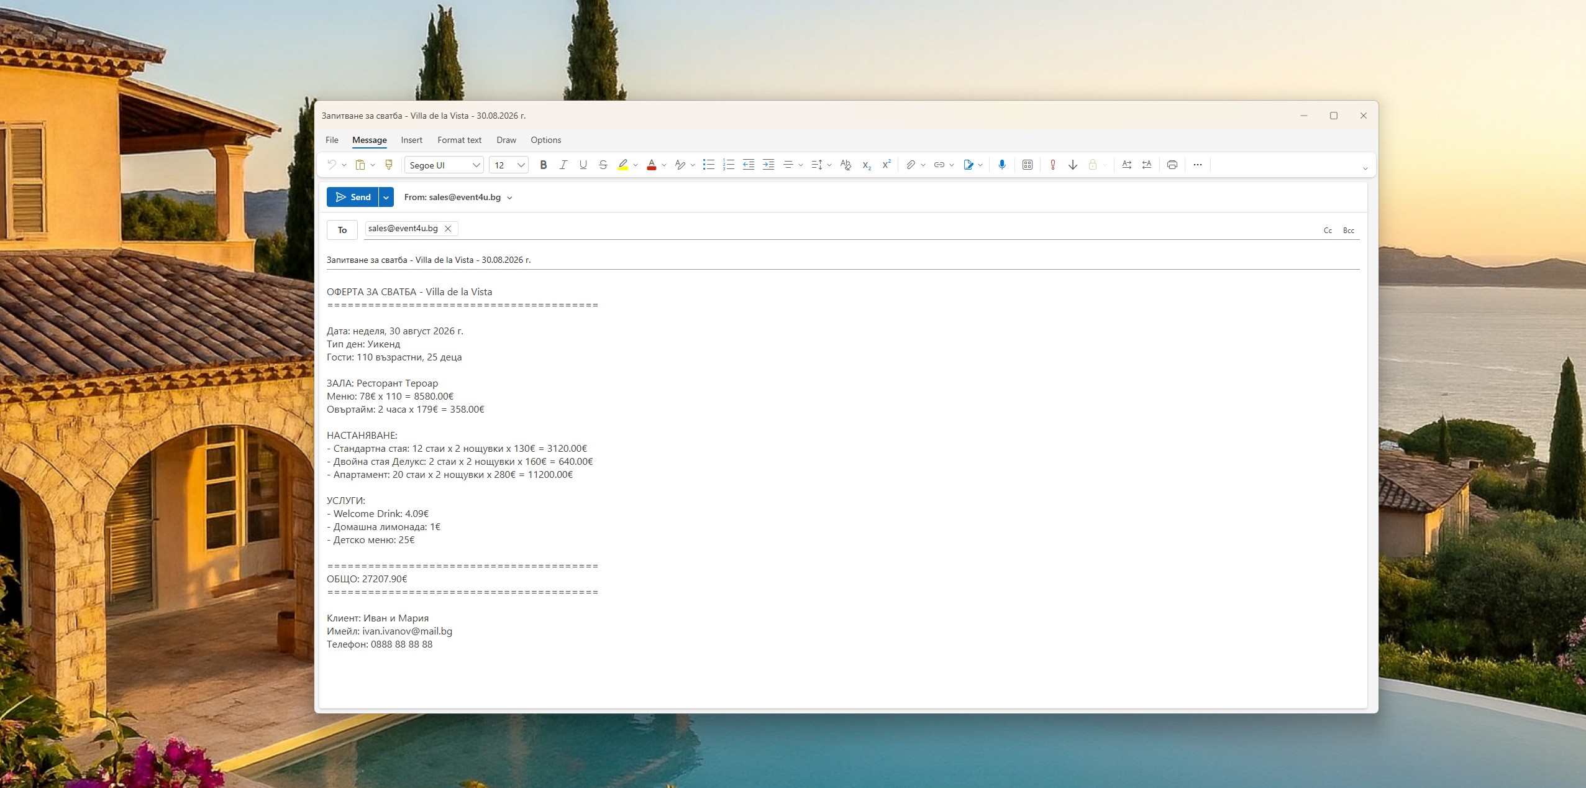Toggle underline formatting
The width and height of the screenshot is (1586, 788).
[x=583, y=165]
